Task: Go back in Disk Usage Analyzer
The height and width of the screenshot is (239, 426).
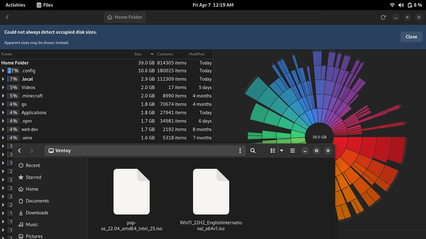Action: [7, 17]
